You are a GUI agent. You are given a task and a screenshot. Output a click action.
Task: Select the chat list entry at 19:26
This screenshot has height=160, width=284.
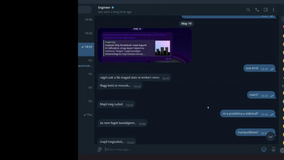point(86,36)
